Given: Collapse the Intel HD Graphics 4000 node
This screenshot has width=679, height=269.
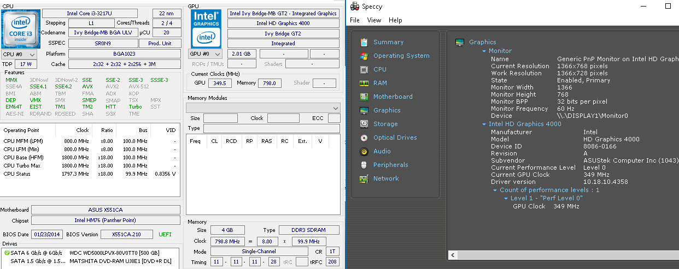Looking at the screenshot, I should point(484,124).
